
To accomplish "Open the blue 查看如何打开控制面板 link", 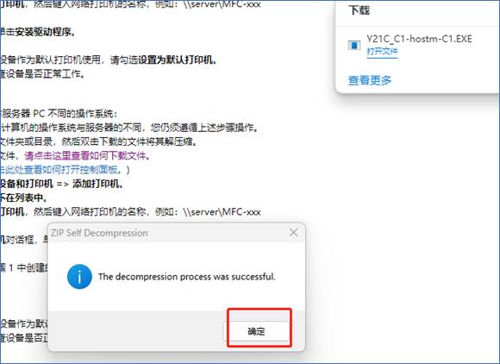I will click(x=61, y=170).
